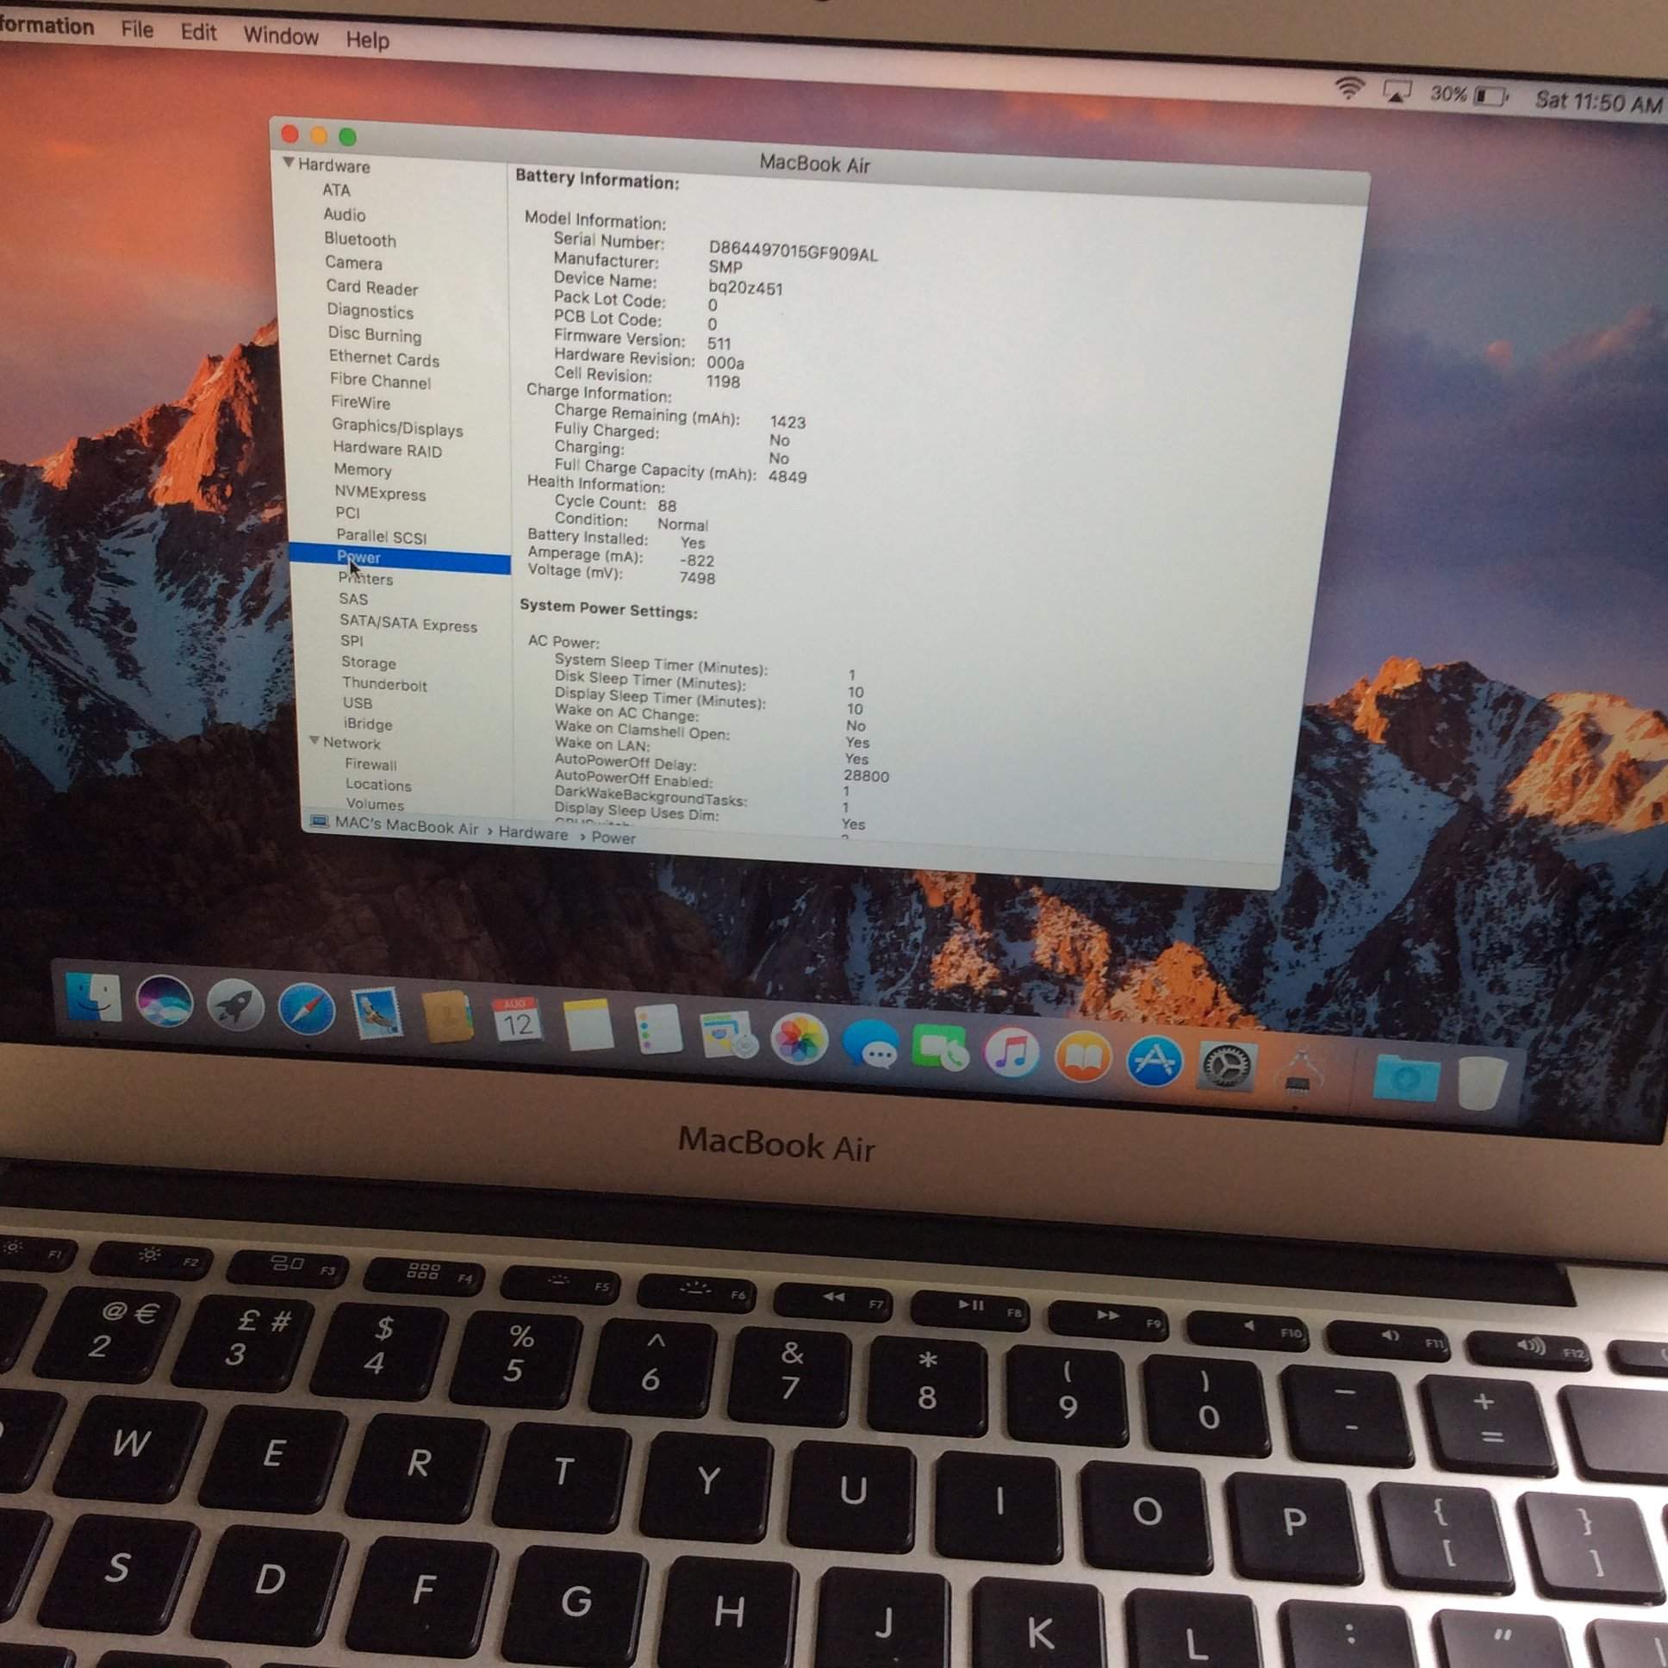
Task: Click battery 30% indicator in menu bar
Action: pos(1470,94)
